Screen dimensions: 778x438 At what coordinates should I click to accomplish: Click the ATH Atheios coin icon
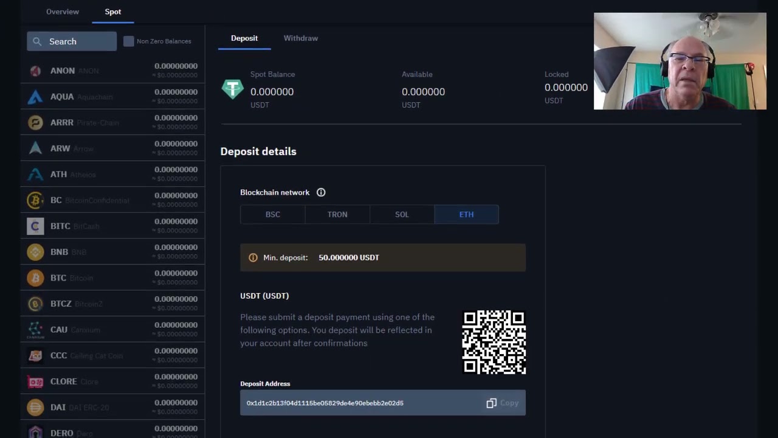[35, 174]
